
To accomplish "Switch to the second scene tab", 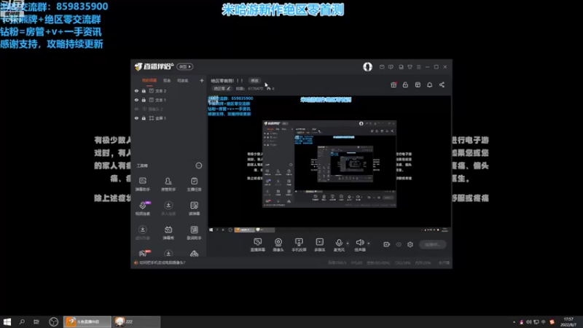I will (x=167, y=80).
